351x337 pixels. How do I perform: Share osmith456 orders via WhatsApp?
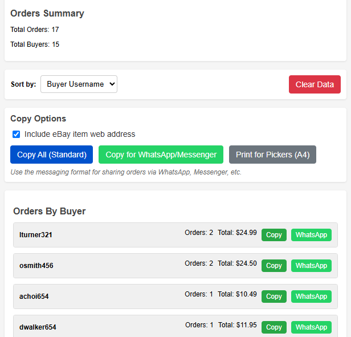[x=311, y=266]
